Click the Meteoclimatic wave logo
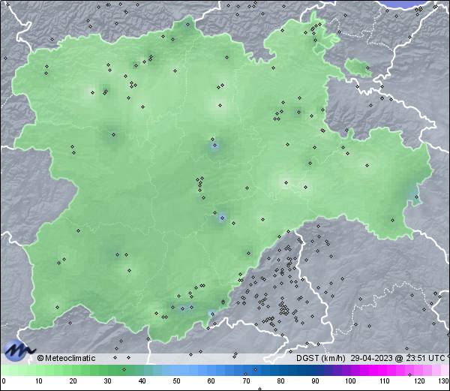 point(19,350)
